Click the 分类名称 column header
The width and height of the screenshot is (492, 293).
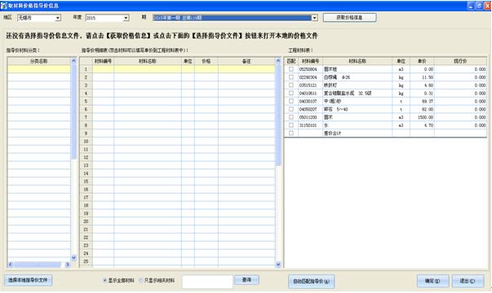tap(39, 61)
